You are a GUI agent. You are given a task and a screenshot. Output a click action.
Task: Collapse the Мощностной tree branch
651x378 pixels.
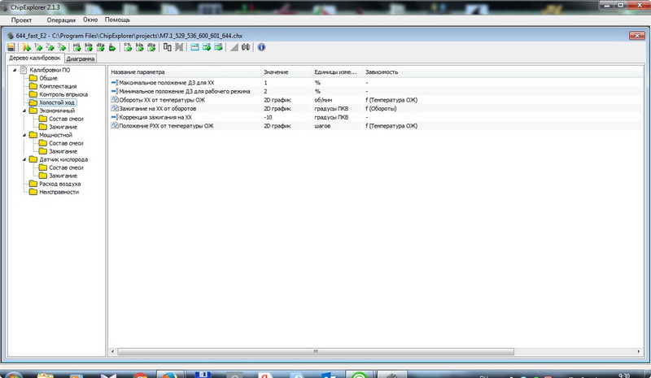pos(25,135)
